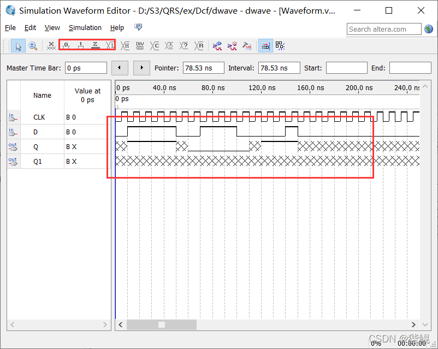Click the D value B 0
The width and height of the screenshot is (438, 349).
tap(71, 132)
